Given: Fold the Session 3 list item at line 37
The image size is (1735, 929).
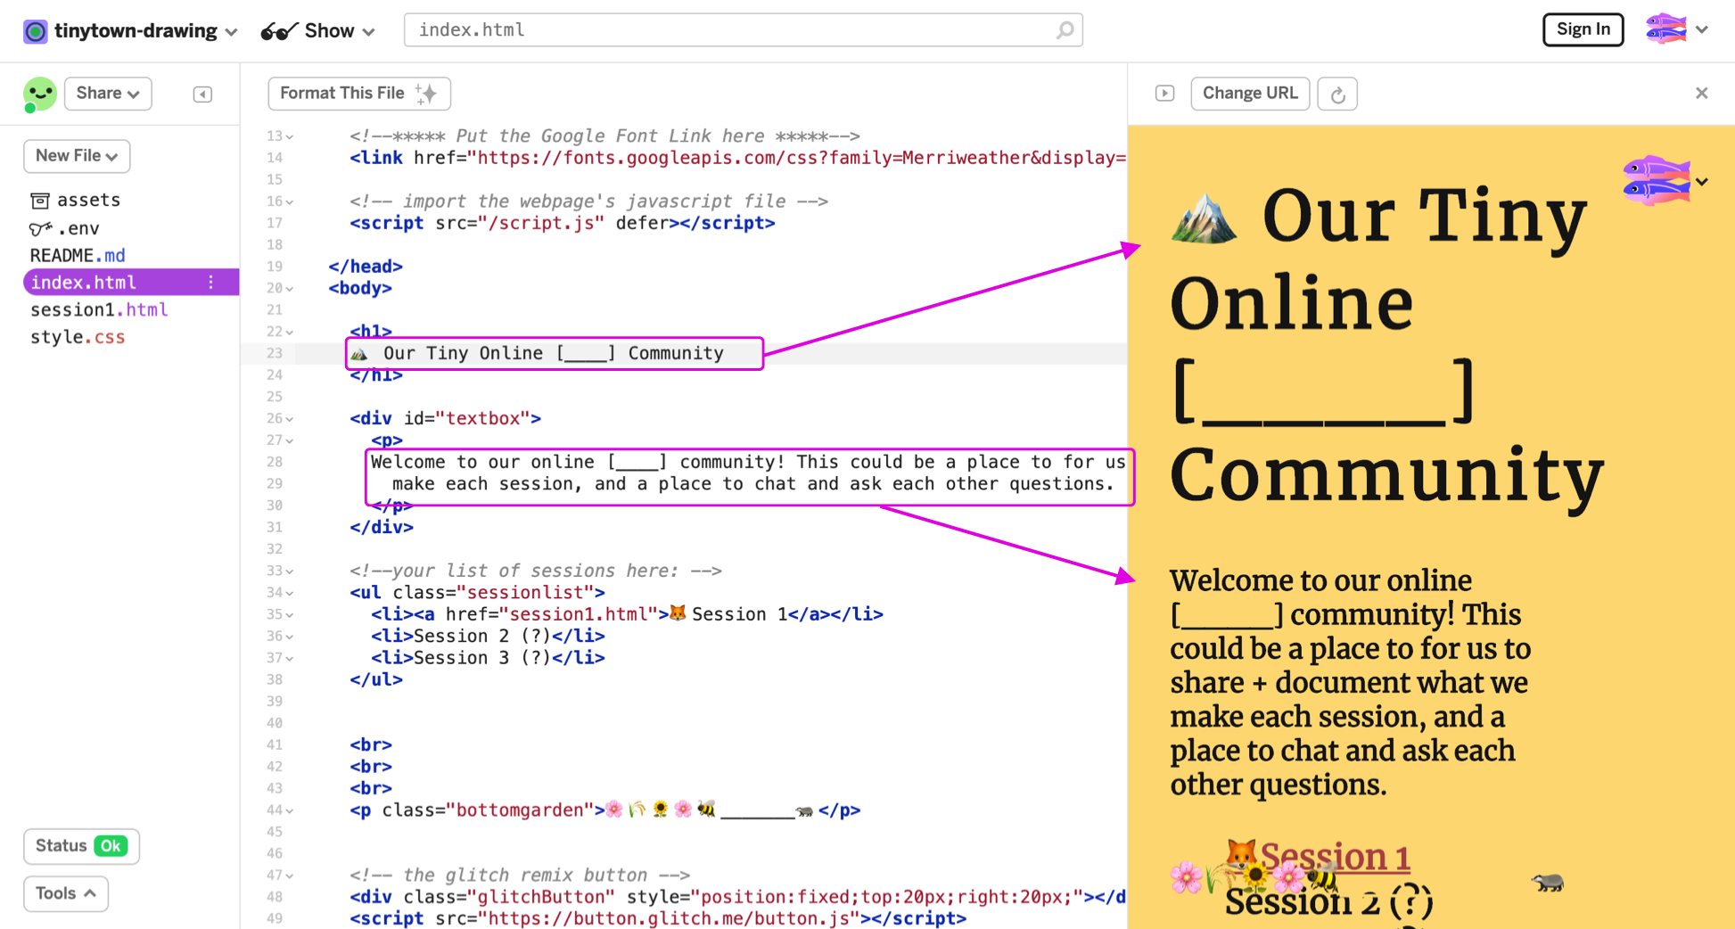Looking at the screenshot, I should pyautogui.click(x=290, y=659).
